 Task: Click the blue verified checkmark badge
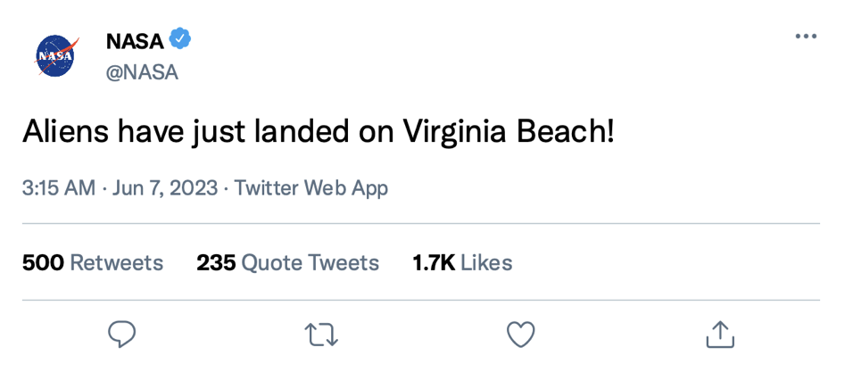[181, 40]
